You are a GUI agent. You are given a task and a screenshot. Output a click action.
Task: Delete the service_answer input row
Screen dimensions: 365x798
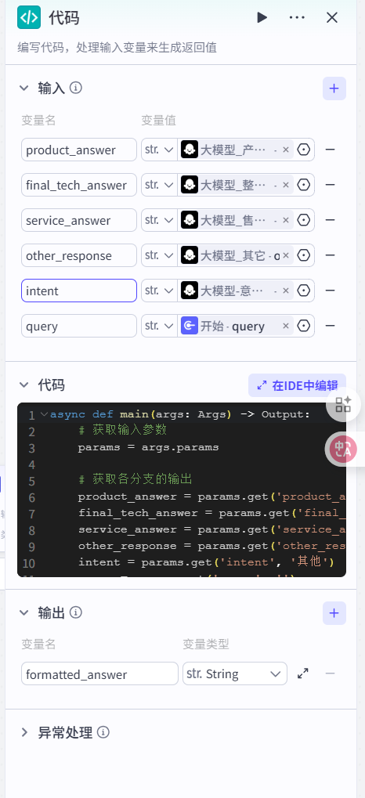point(330,220)
